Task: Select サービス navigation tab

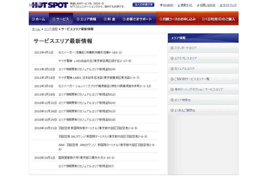Action: [61, 19]
